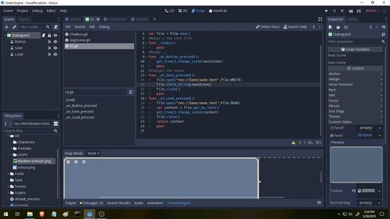Zoom out in TextureRegion editor

tap(68, 162)
